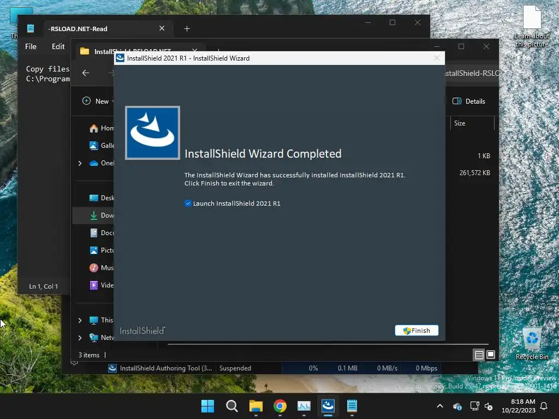Click the Network icon in sidebar

click(94, 337)
